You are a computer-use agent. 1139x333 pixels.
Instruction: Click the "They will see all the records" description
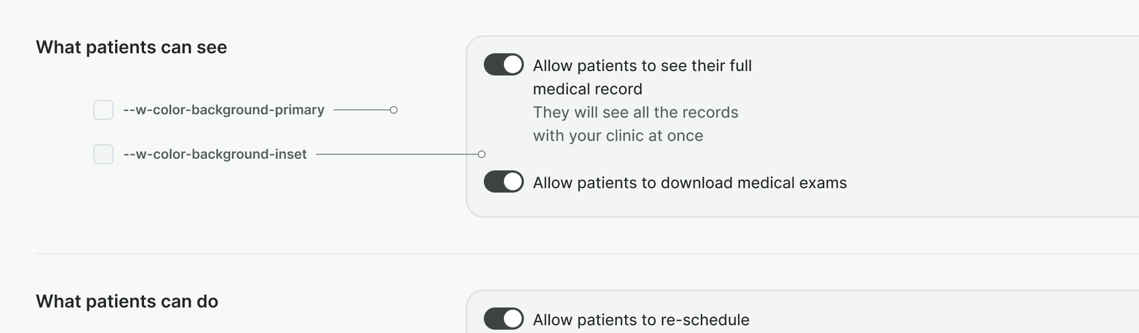coord(635,112)
